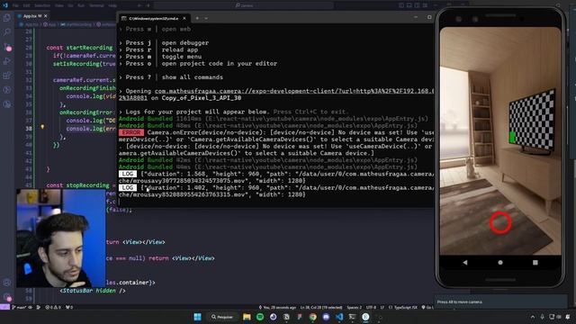Open Source Control in the activity bar
This screenshot has width=576, height=324.
pyautogui.click(x=7, y=47)
